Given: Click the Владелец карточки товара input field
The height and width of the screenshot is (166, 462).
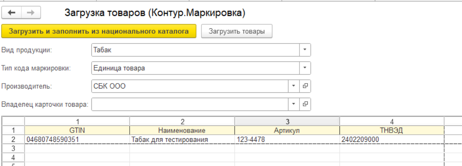Looking at the screenshot, I should (x=189, y=104).
